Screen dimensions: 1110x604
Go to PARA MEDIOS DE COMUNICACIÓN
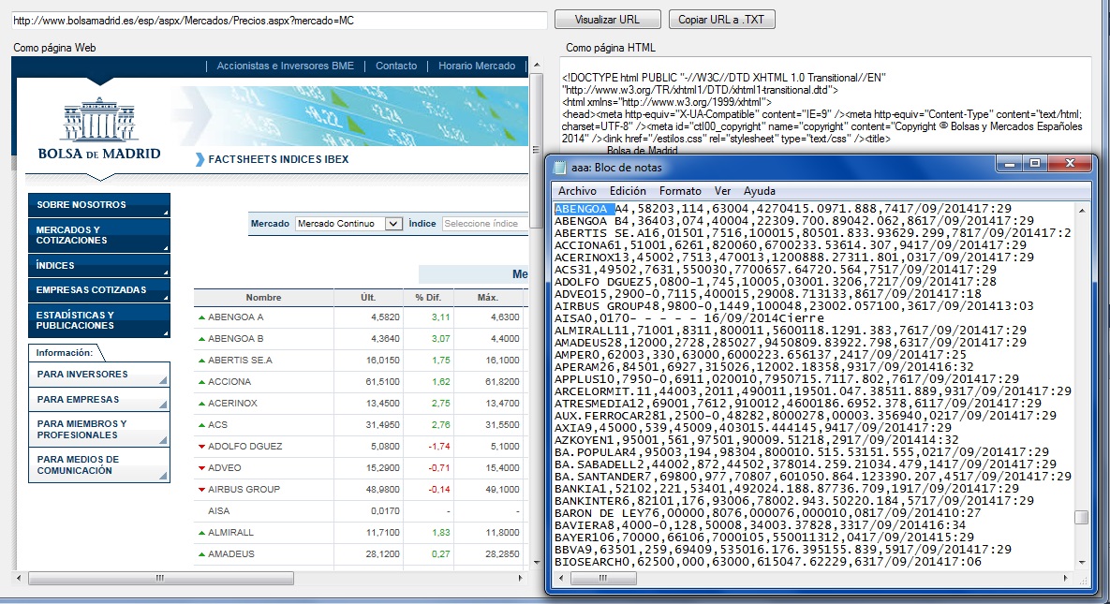tap(99, 464)
